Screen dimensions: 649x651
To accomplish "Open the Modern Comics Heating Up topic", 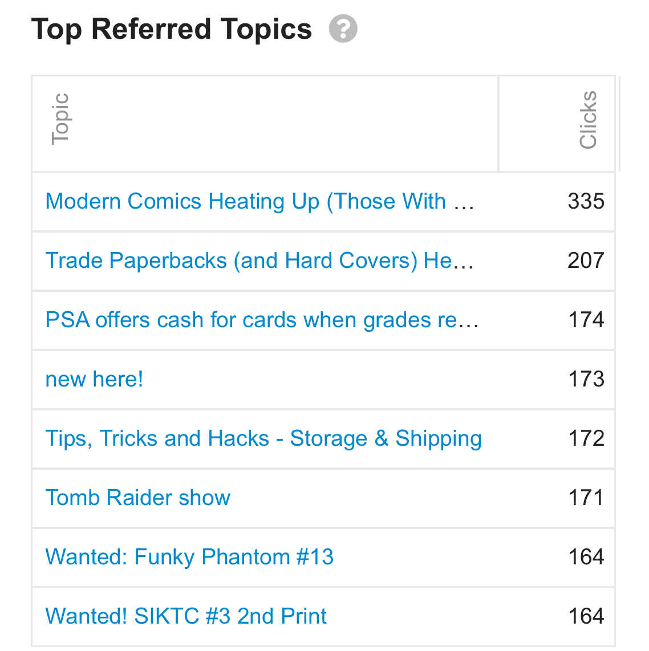I will pos(259,201).
